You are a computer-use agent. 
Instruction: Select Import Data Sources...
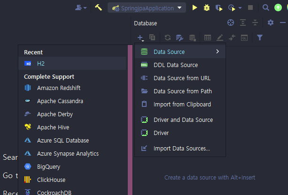(x=180, y=148)
